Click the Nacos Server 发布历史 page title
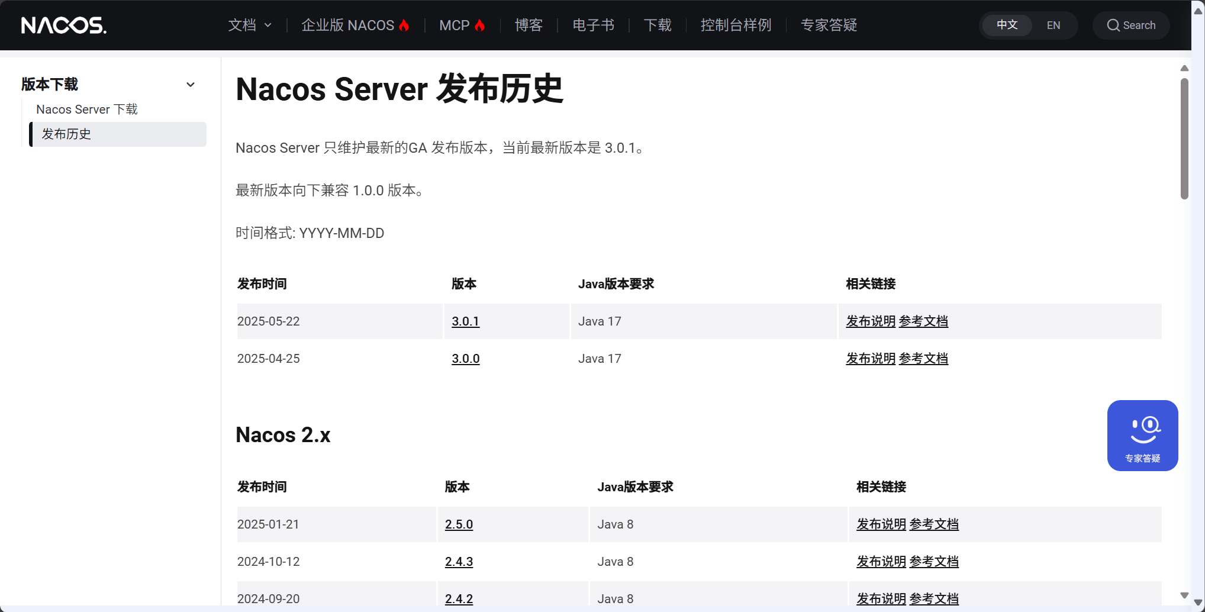This screenshot has height=612, width=1205. tap(399, 89)
